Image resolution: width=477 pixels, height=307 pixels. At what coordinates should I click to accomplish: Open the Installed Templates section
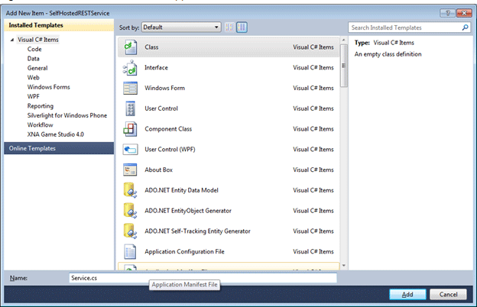coord(59,25)
